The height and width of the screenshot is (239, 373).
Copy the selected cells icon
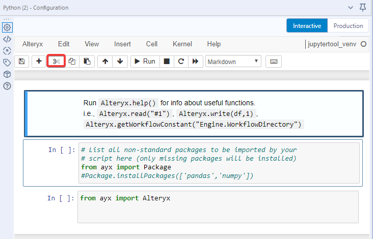point(72,62)
